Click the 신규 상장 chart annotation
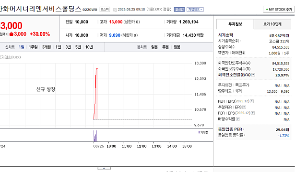The image size is (307, 172). pos(46,89)
